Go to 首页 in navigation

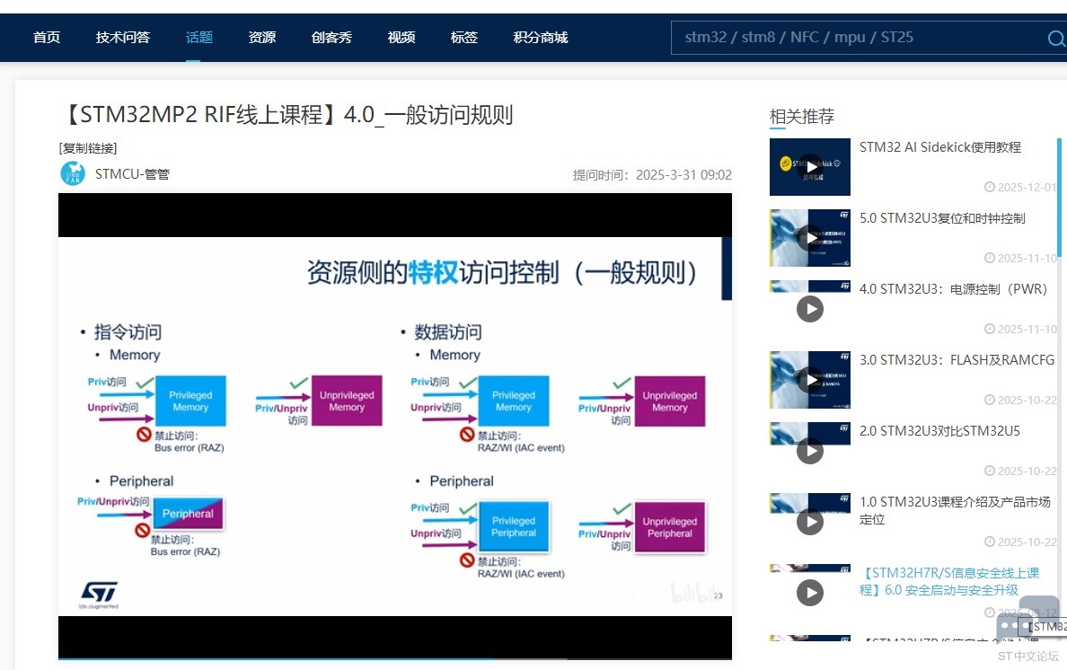[x=47, y=38]
